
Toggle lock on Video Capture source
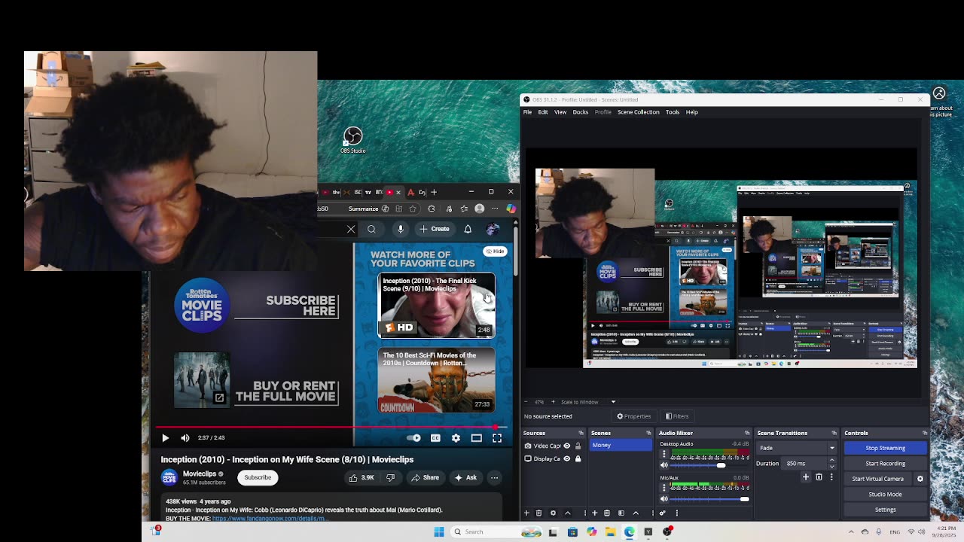(x=578, y=446)
